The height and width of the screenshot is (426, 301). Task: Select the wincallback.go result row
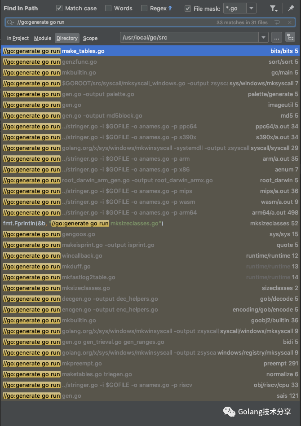click(150, 256)
